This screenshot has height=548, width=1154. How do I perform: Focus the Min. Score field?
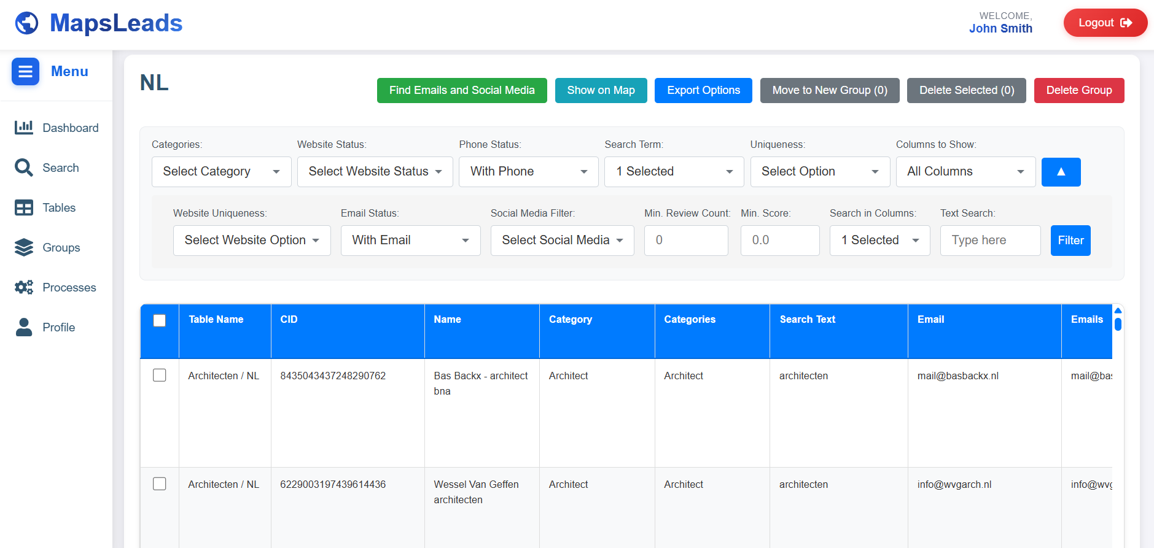[780, 241]
